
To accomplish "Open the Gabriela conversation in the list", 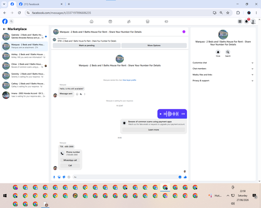I will [25, 36].
